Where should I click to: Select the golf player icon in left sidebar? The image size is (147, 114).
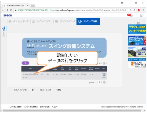tap(4, 28)
